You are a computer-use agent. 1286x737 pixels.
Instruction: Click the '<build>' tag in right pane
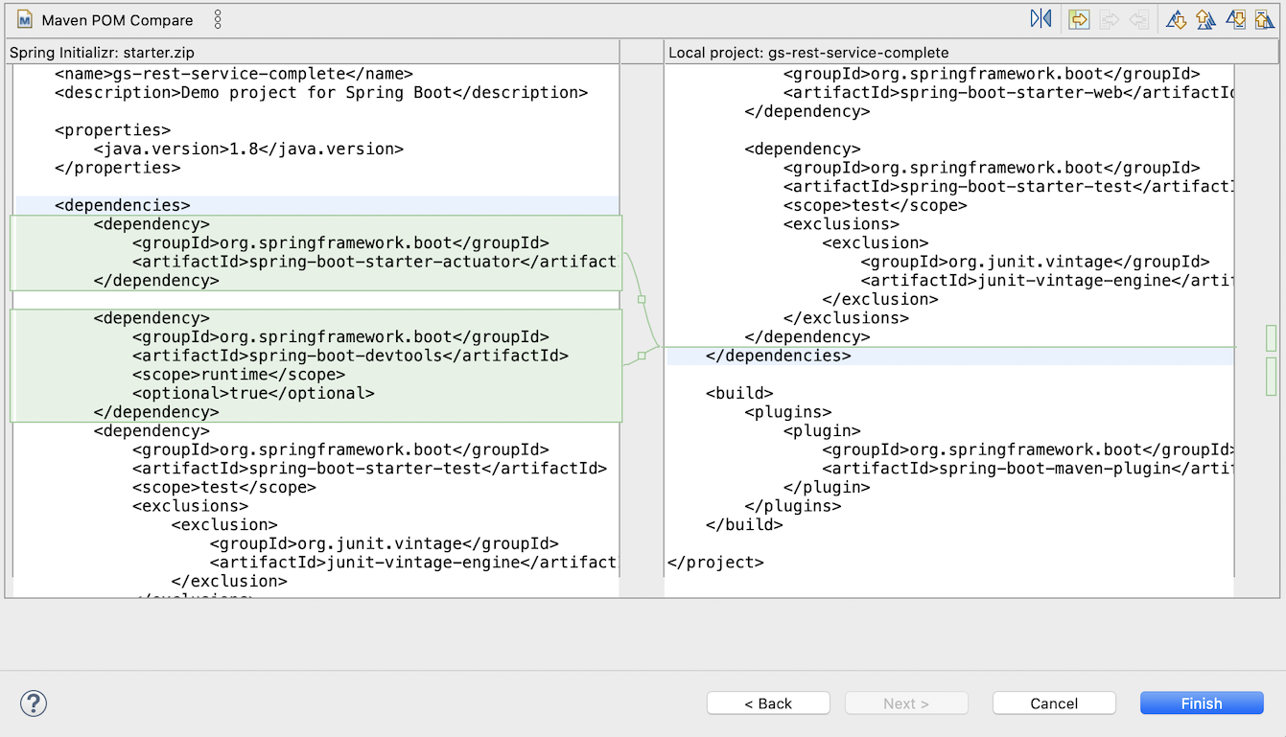pos(739,393)
